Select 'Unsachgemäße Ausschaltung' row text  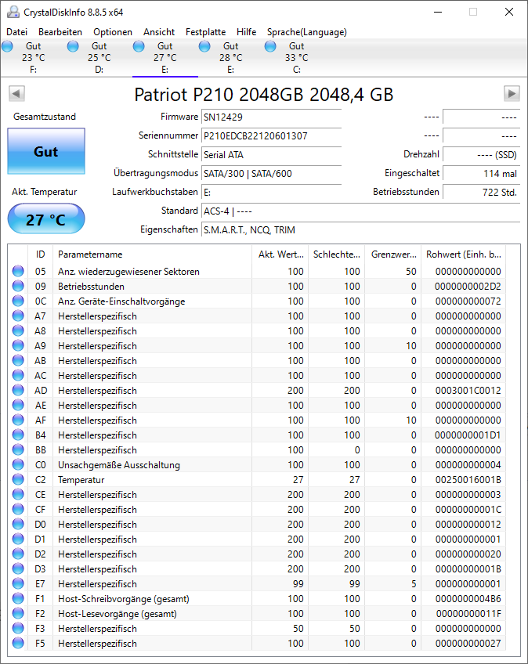119,465
